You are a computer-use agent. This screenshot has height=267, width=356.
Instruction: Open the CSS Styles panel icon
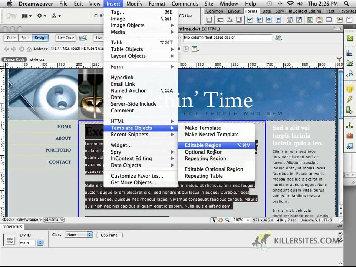pos(350,53)
